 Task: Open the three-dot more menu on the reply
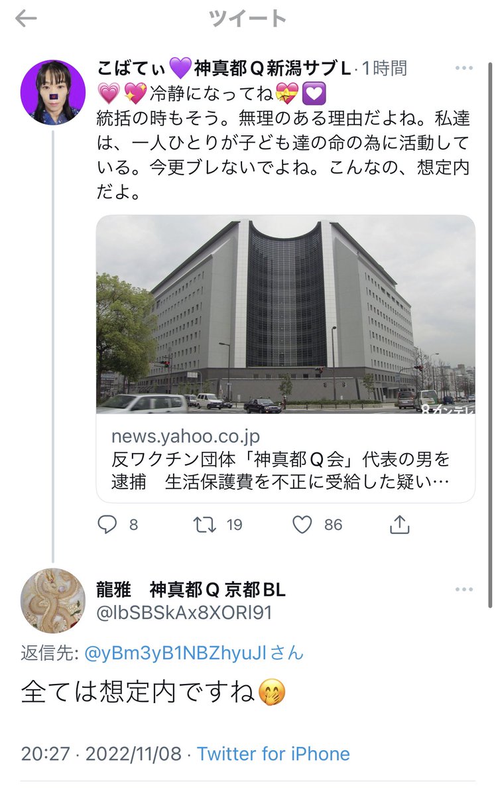[464, 590]
